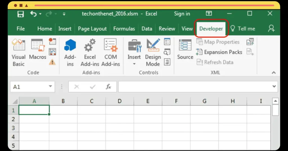Select the Developer tab
288x151 pixels.
(x=211, y=29)
